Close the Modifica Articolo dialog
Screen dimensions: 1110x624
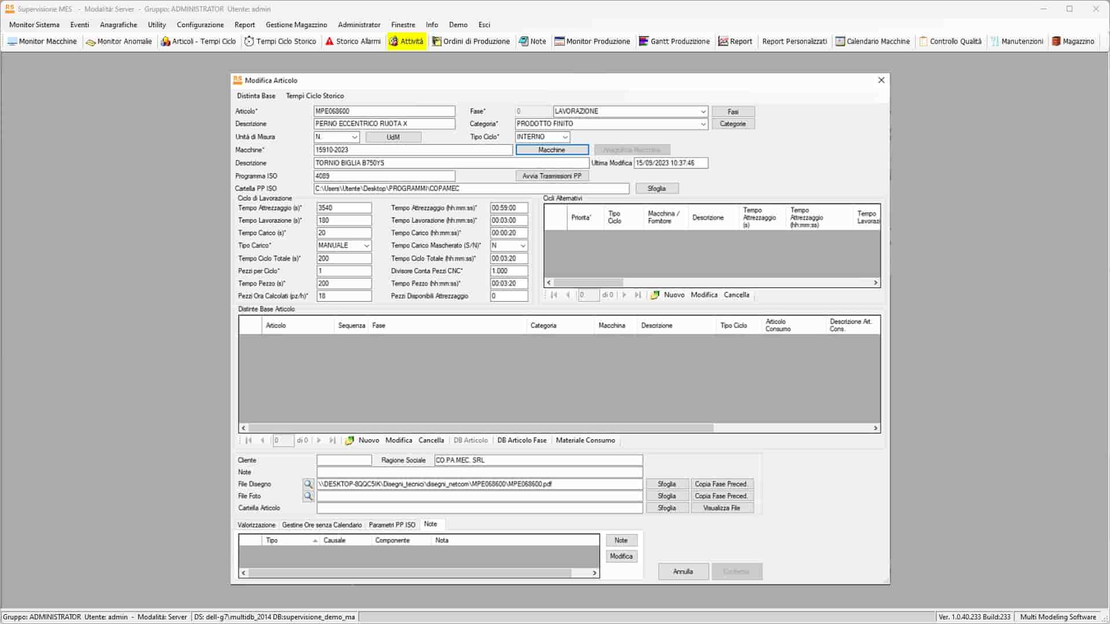click(881, 80)
